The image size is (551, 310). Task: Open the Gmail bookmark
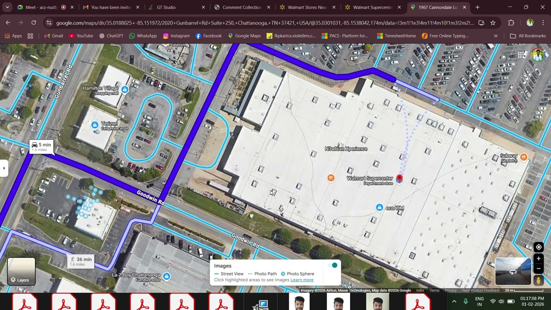(53, 36)
